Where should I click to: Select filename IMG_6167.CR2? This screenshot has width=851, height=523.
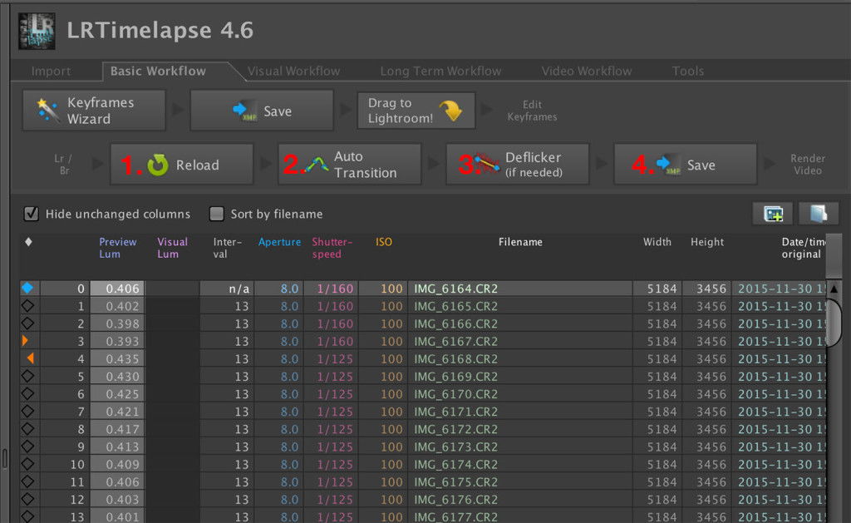[456, 341]
